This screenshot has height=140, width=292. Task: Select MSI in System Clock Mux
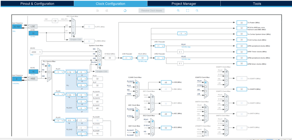tap(100, 51)
